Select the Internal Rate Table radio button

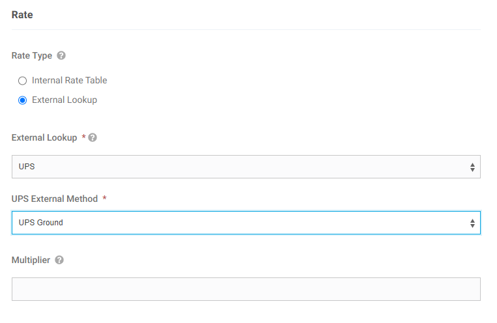pyautogui.click(x=23, y=81)
